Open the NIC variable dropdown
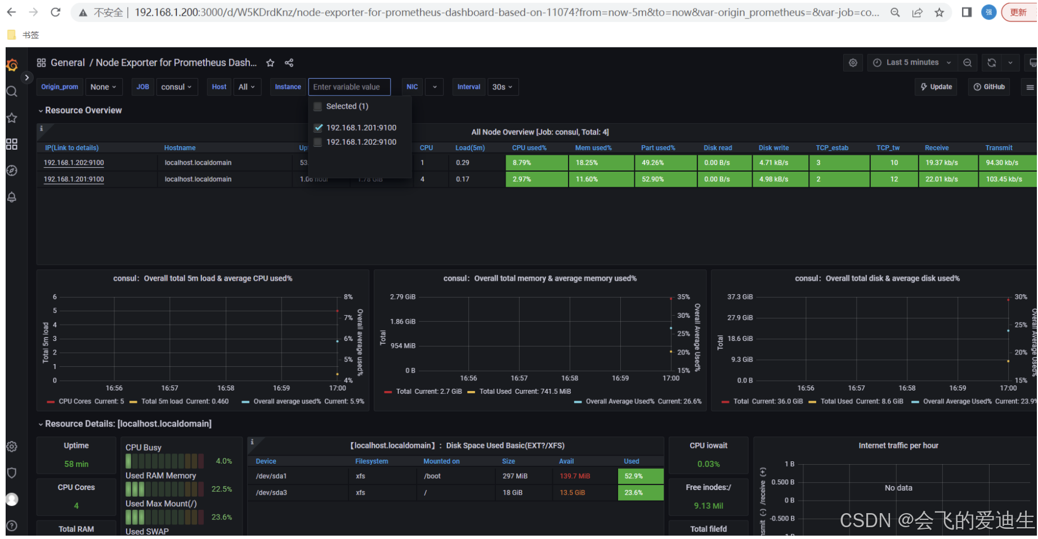The image size is (1038, 539). coord(435,87)
